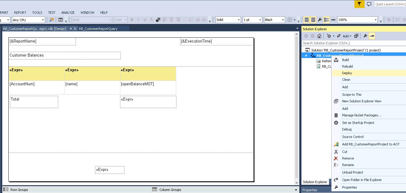Click the Search Solution Explorer field

(x=327, y=43)
